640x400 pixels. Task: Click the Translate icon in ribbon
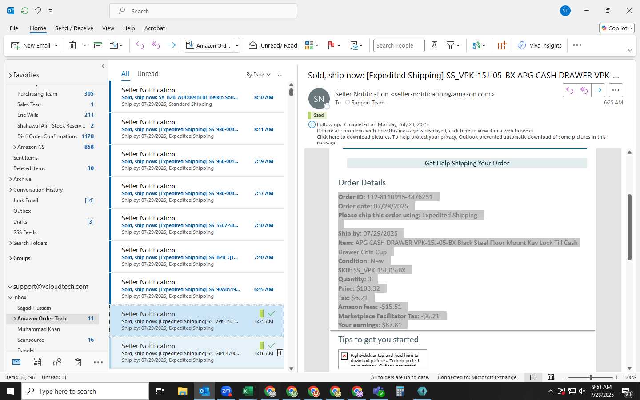476,45
